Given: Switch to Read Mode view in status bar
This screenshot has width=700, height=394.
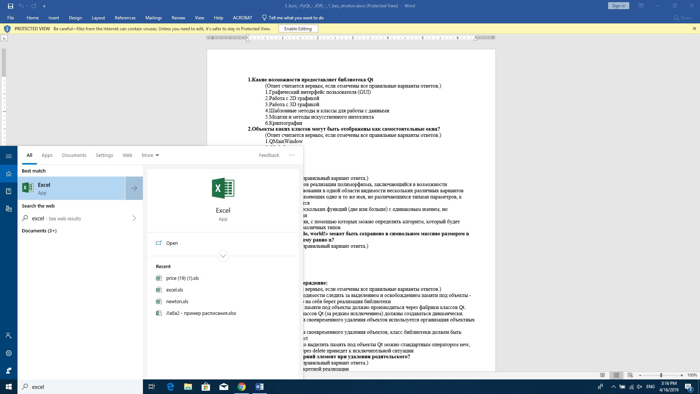Looking at the screenshot, I should coord(602,375).
